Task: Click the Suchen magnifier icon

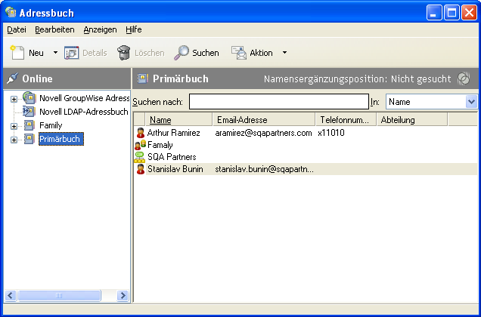Action: [182, 53]
